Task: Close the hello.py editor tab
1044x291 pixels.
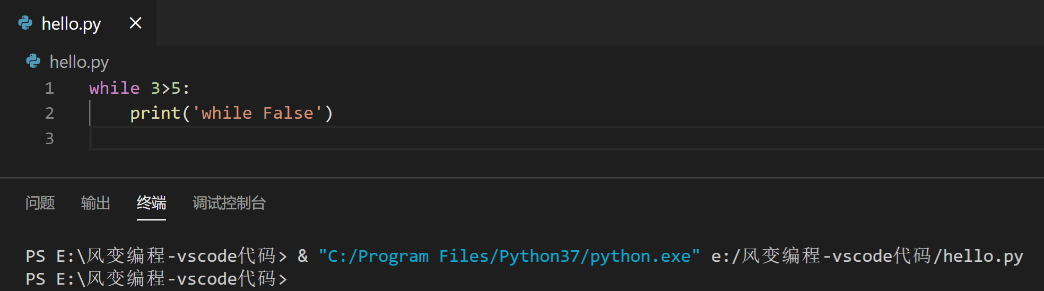Action: tap(135, 23)
